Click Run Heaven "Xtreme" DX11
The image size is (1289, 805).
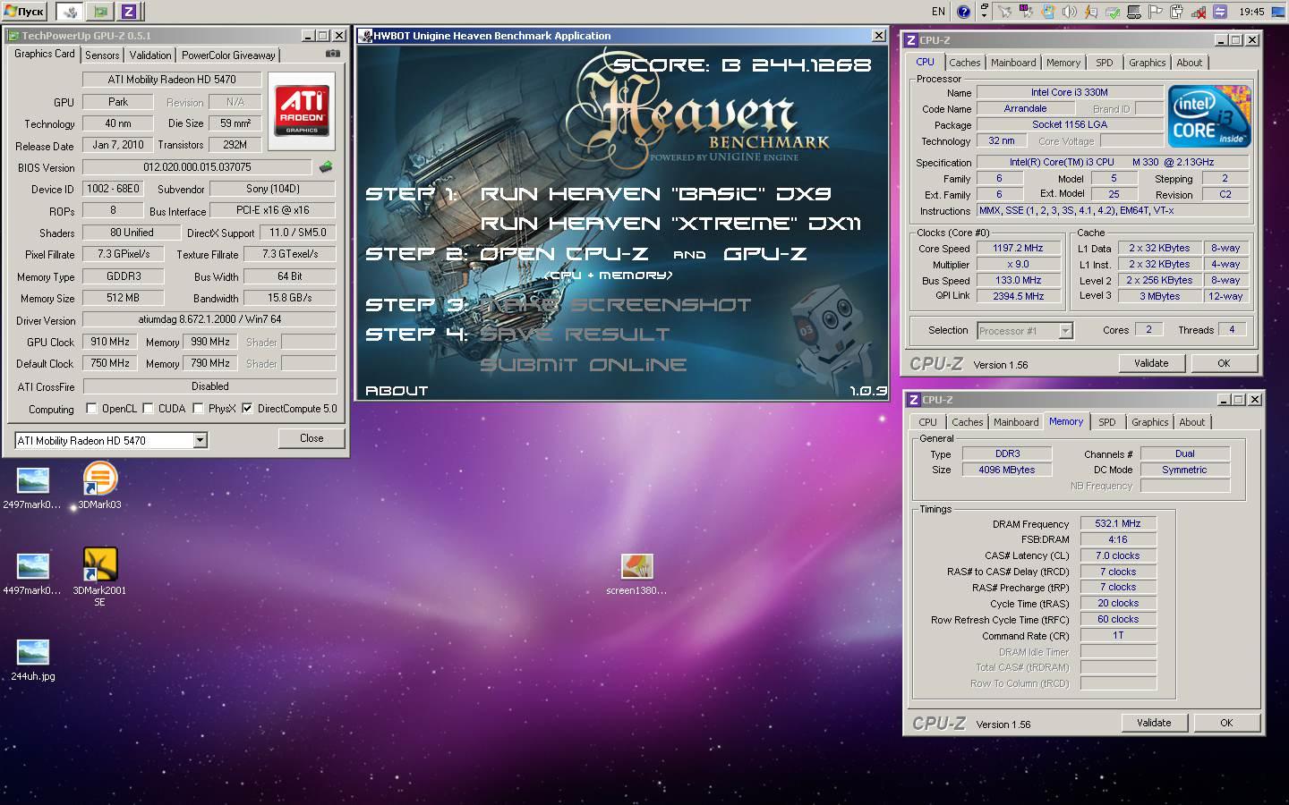(670, 224)
